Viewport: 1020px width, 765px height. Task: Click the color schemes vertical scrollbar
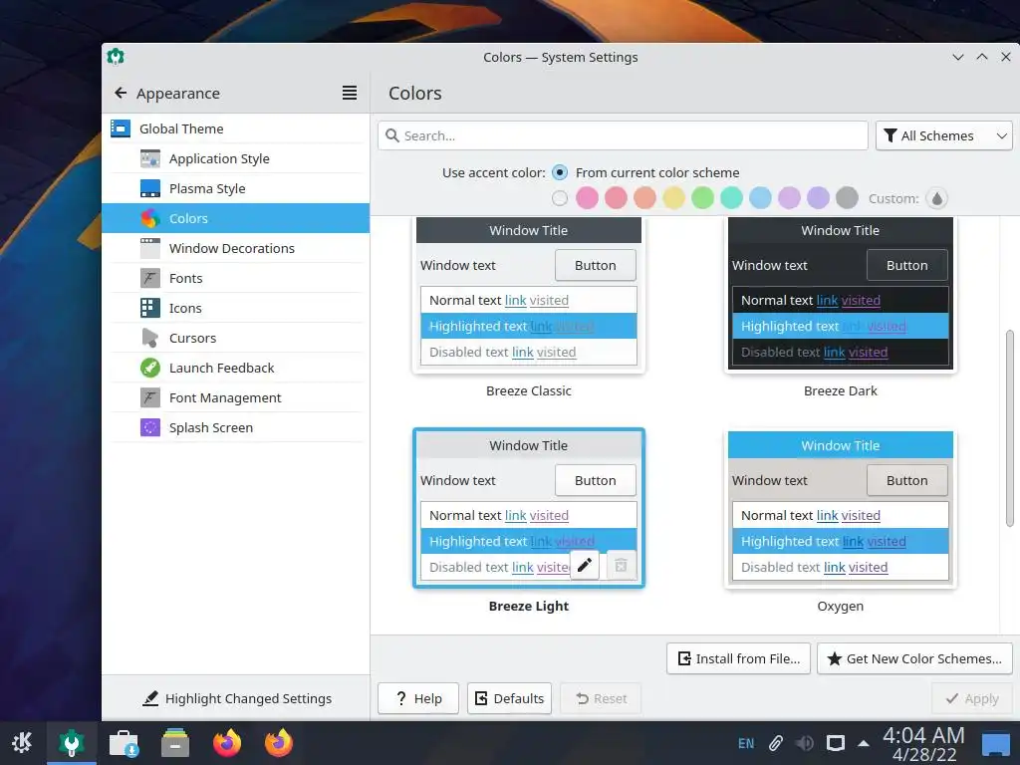click(x=1010, y=428)
